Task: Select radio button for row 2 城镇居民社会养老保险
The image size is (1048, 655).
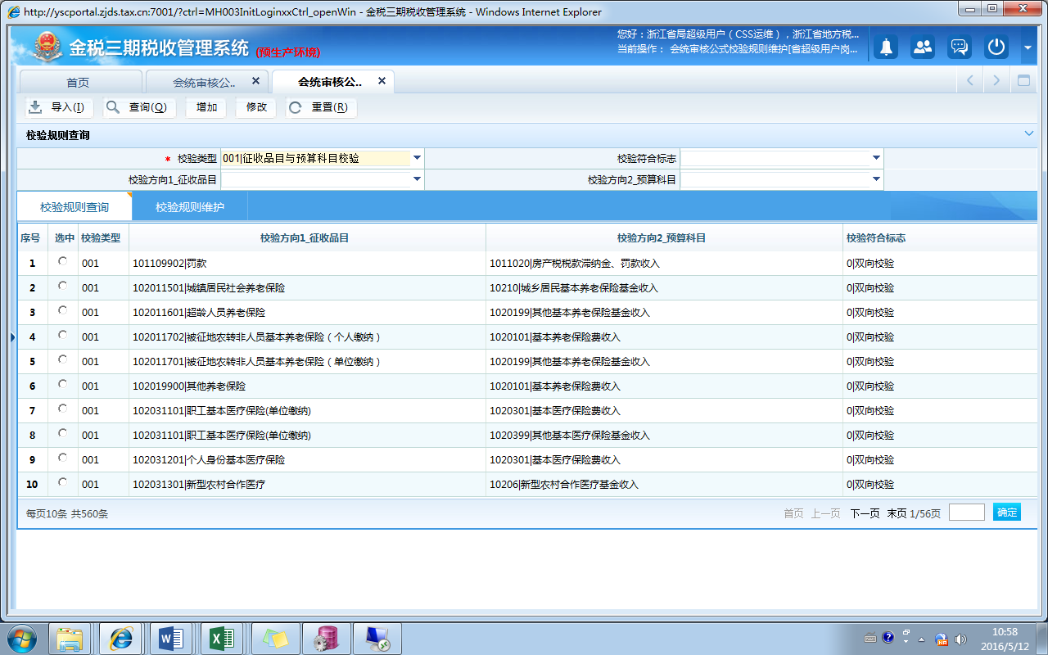Action: [63, 286]
